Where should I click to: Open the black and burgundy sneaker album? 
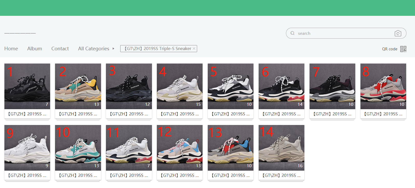pos(332,86)
